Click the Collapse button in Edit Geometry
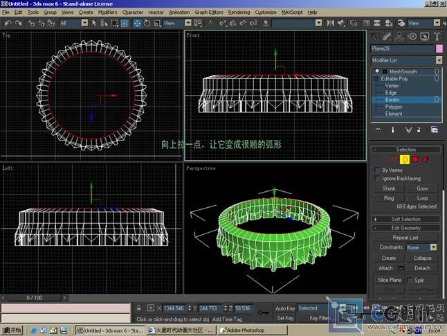 (x=422, y=258)
